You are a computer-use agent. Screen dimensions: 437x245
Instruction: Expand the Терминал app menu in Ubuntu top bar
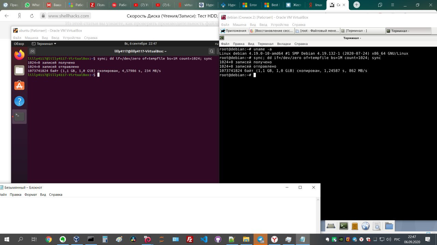coord(44,44)
